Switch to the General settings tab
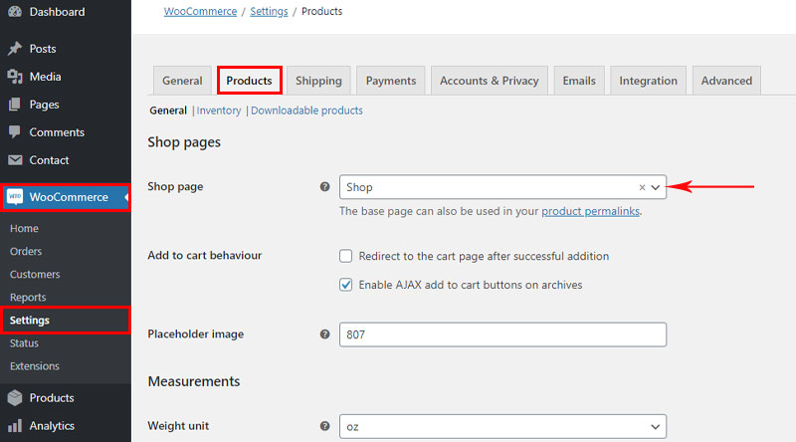This screenshot has height=442, width=796. 182,81
